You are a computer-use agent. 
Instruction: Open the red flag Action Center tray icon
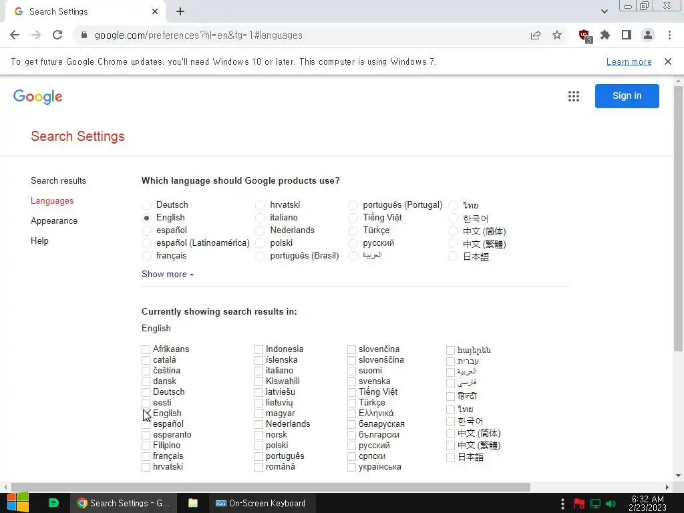click(x=579, y=504)
